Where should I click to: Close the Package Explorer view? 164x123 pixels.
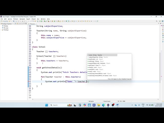[13, 24]
